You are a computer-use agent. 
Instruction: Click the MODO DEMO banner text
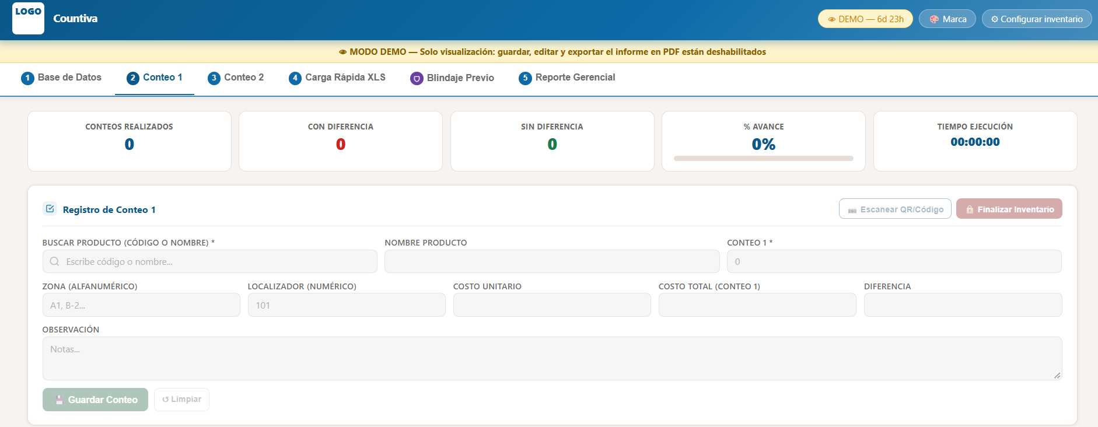coord(553,52)
